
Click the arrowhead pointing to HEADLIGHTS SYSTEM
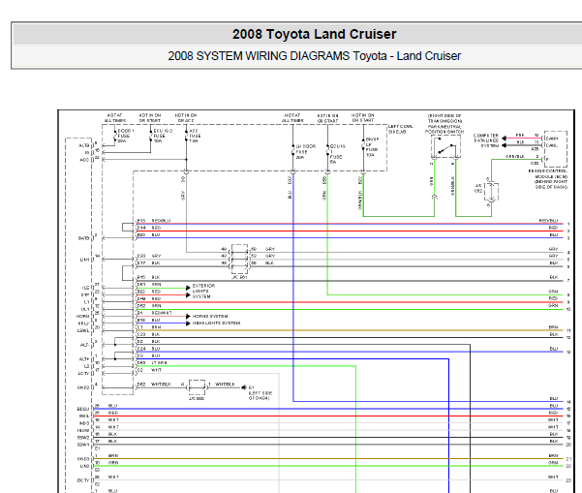(188, 324)
